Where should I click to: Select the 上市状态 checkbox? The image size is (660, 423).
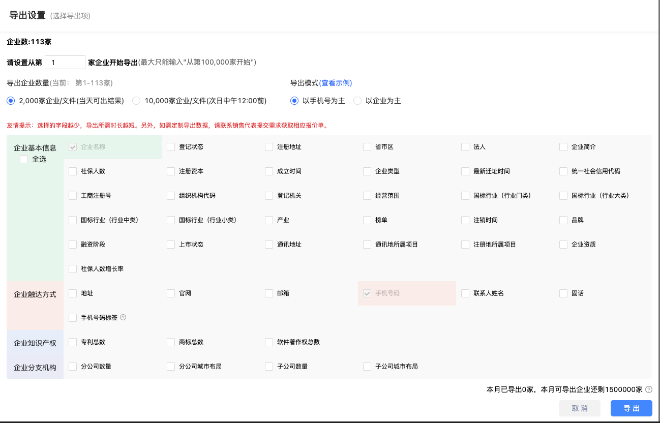(171, 245)
